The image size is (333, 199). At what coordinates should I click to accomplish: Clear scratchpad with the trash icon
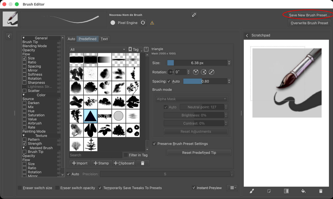(x=321, y=191)
